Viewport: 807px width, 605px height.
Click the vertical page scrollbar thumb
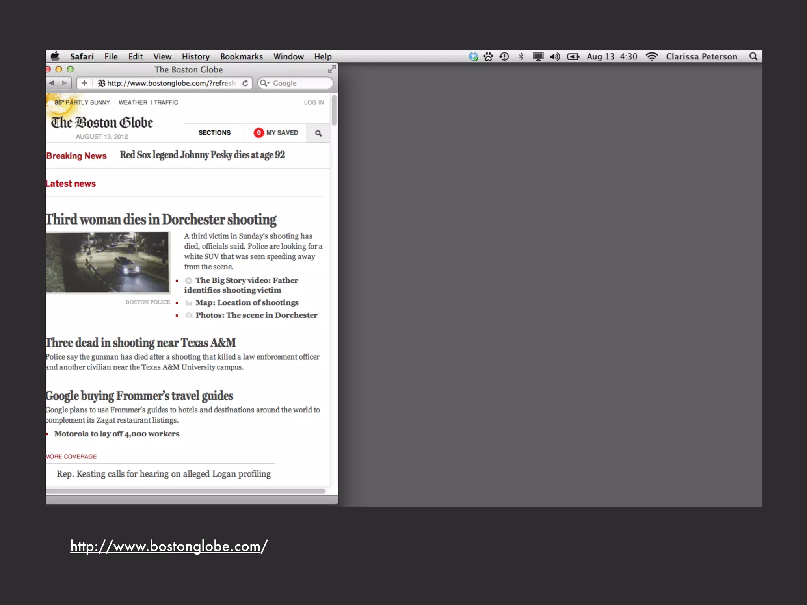coord(334,111)
